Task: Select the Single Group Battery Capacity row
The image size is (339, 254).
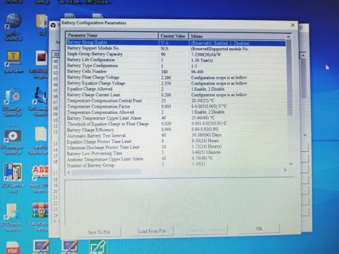Action: pyautogui.click(x=176, y=54)
